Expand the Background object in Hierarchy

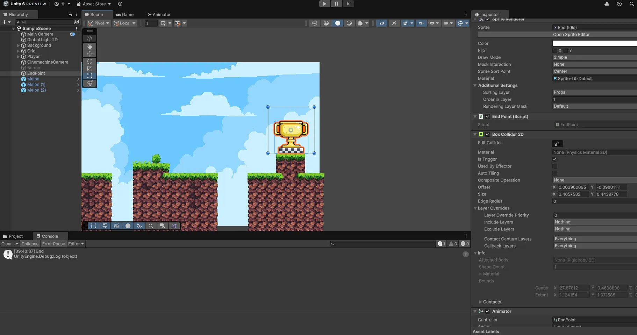click(x=19, y=45)
